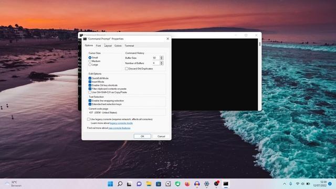
Task: Open the notification badge icon
Action: coord(330,184)
